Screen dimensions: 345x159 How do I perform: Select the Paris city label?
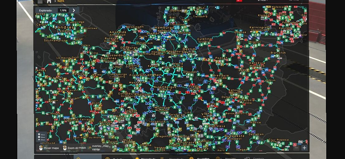79,74
